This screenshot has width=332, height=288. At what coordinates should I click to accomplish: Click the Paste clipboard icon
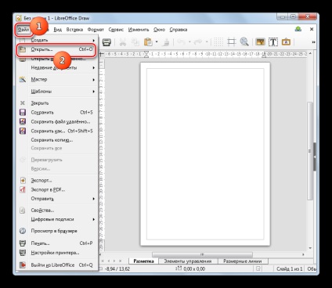pyautogui.click(x=148, y=42)
